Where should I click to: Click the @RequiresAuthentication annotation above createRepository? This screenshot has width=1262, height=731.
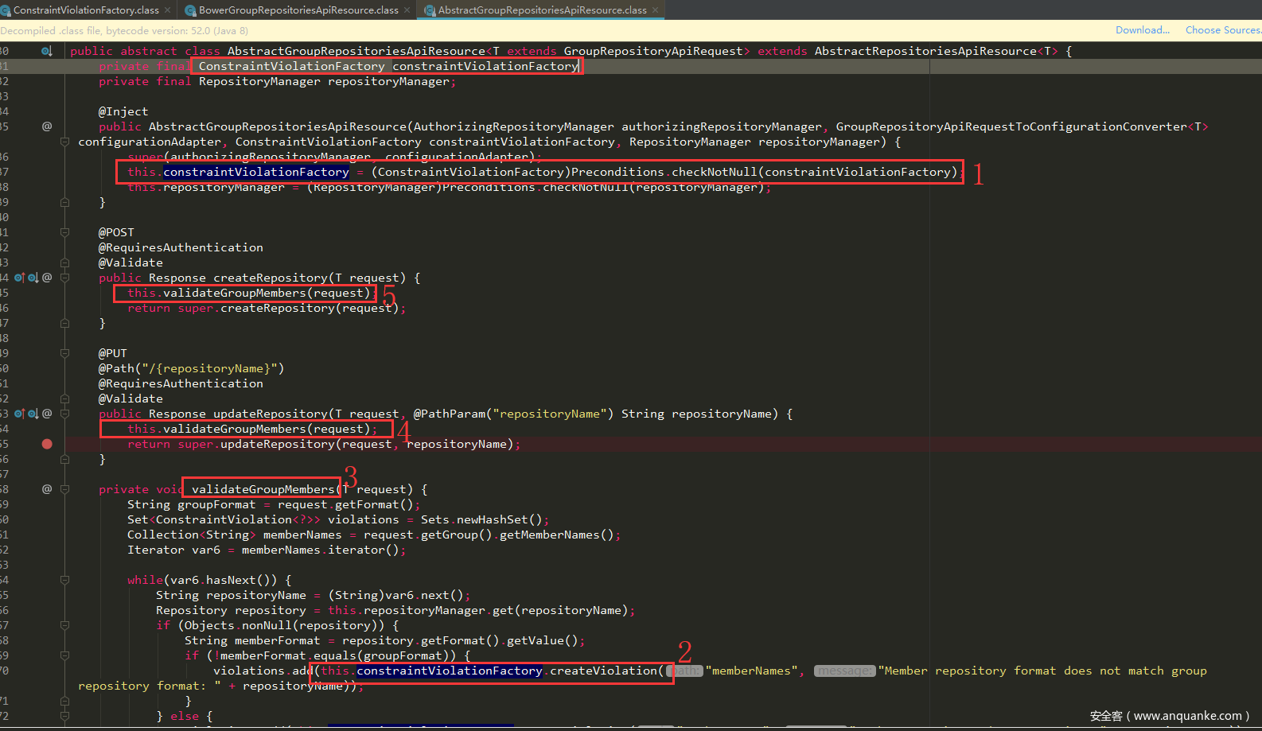tap(181, 247)
